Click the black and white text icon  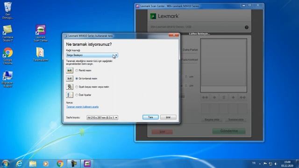click(x=70, y=87)
